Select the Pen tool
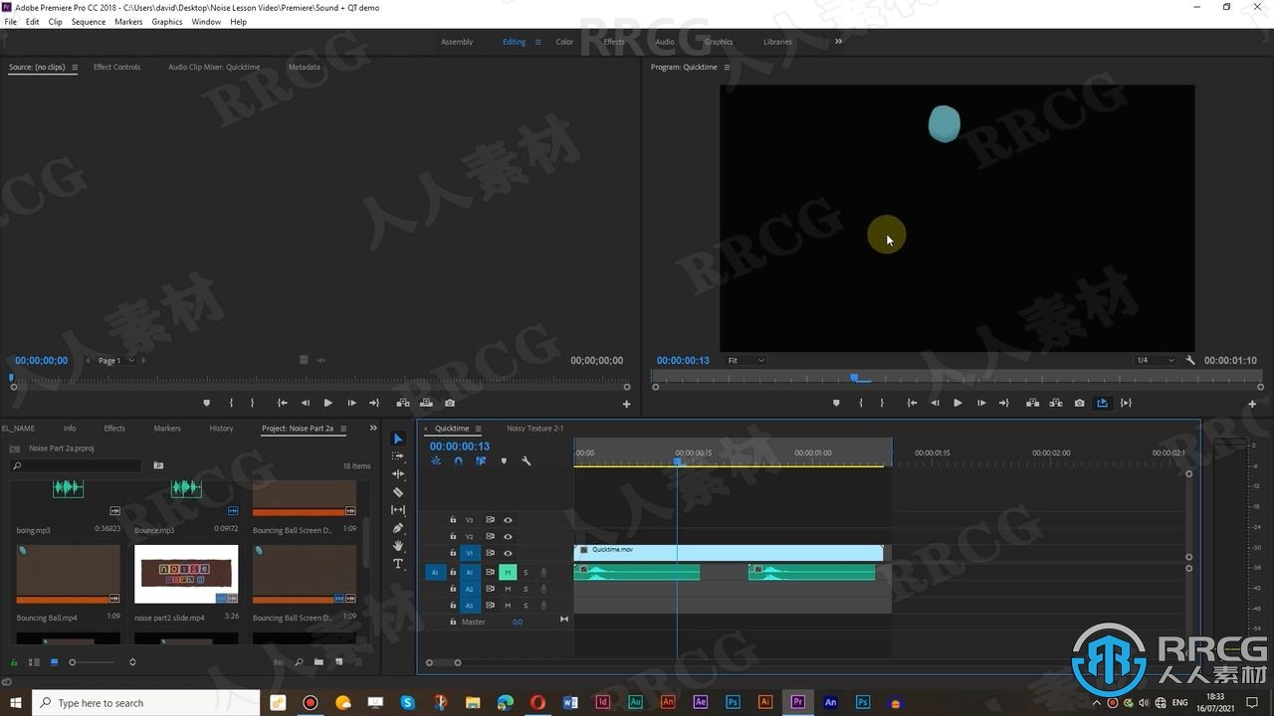The width and height of the screenshot is (1274, 716). click(398, 528)
